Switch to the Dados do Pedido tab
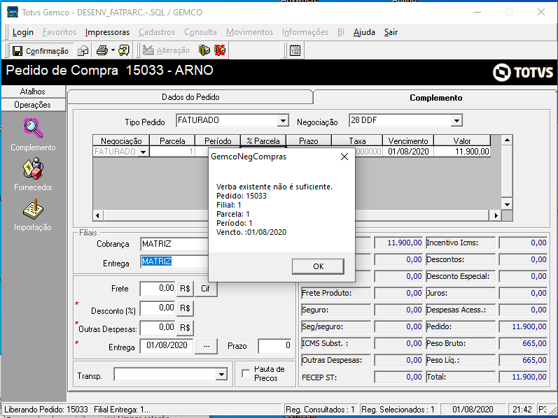Screen dimensions: 558x418 [x=190, y=97]
